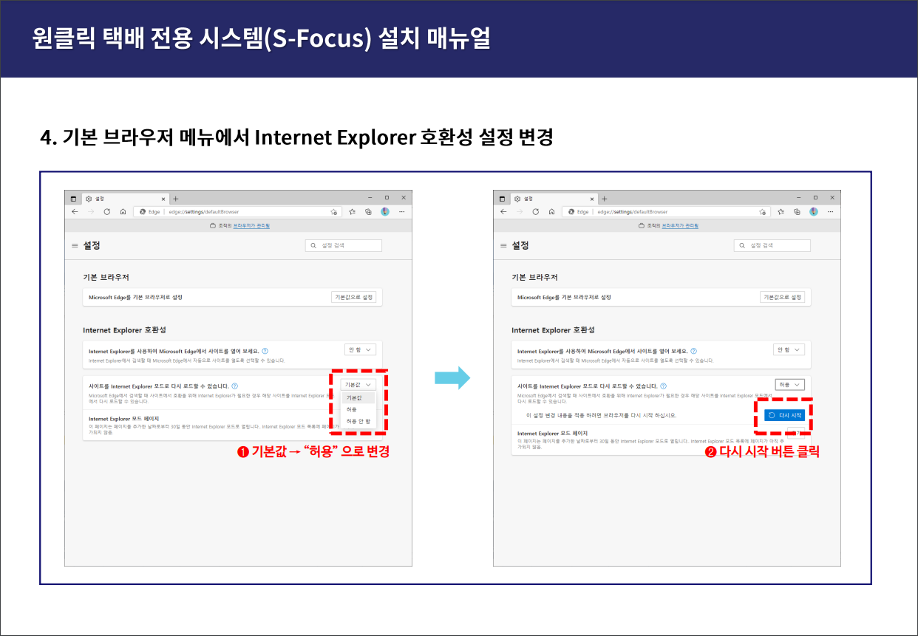Focus the '설정 검색' field in the left Edge window
Viewport: 918px width, 636px height.
344,245
